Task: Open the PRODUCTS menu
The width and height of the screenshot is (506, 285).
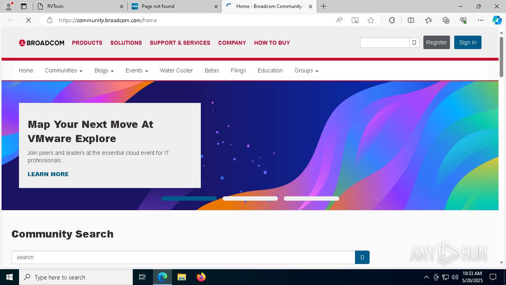Action: [87, 43]
